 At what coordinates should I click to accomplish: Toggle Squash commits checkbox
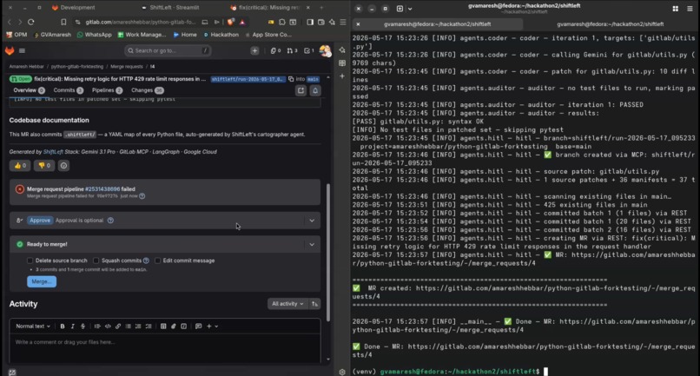(x=96, y=261)
